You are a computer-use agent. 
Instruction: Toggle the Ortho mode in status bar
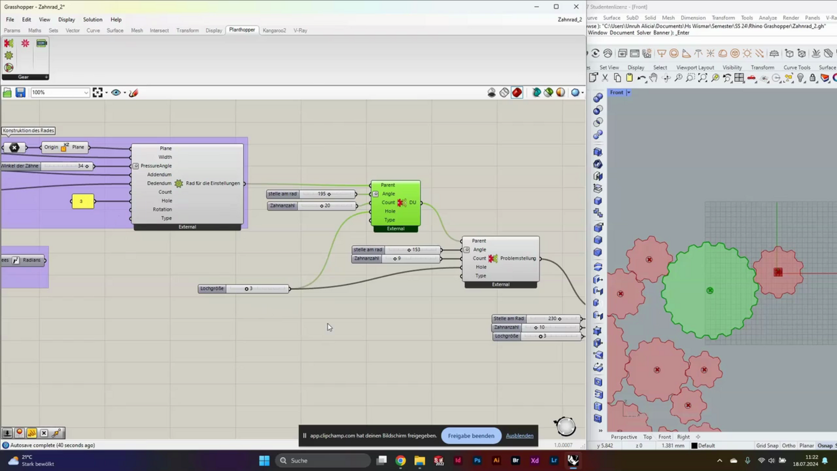(x=789, y=445)
